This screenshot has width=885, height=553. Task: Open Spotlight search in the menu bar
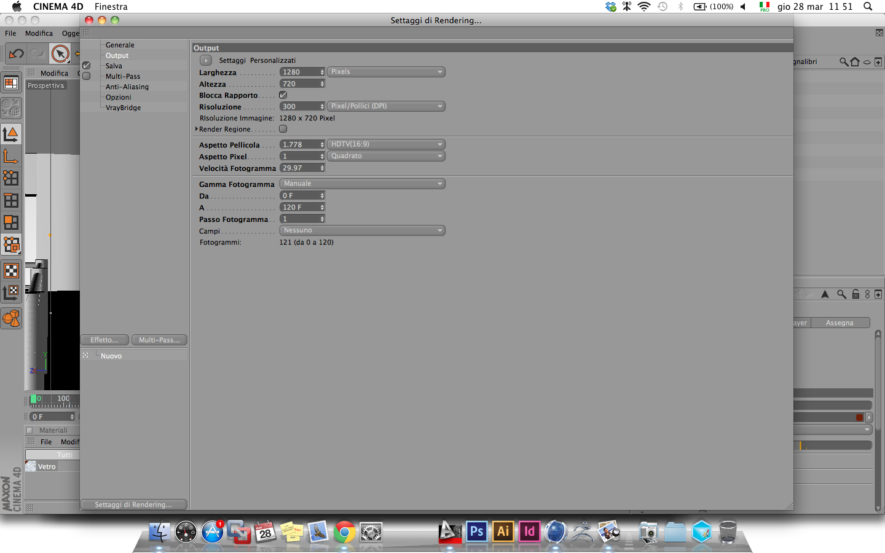[868, 7]
